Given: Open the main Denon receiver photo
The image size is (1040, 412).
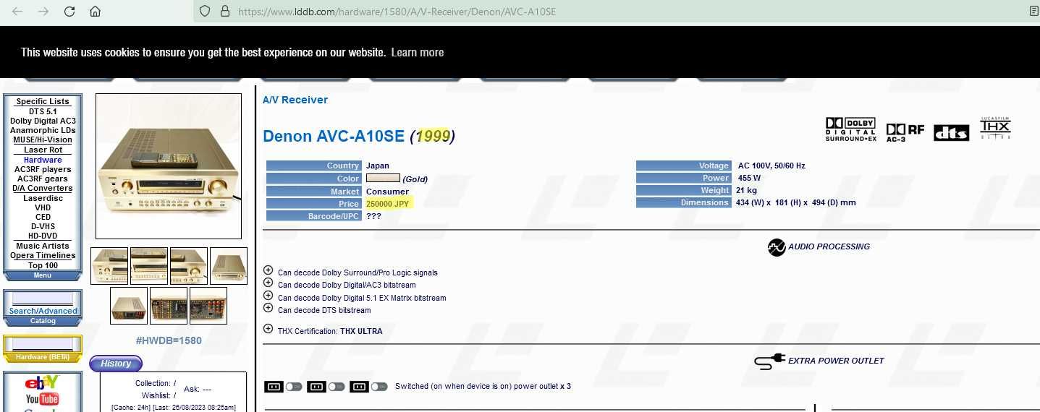Looking at the screenshot, I should (x=169, y=166).
